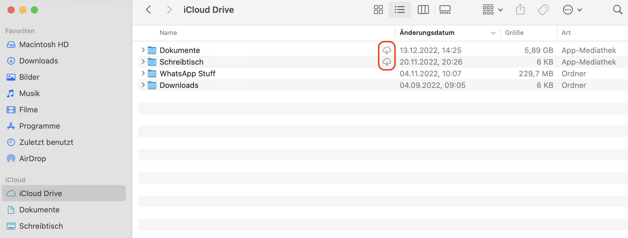
Task: Download Dokumente folder from iCloud
Action: (x=387, y=50)
